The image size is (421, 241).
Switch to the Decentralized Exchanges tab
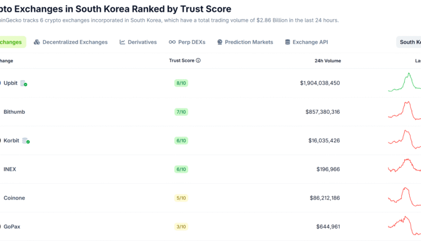tap(75, 42)
